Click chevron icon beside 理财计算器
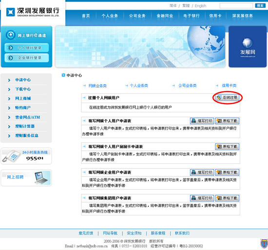 9,126
